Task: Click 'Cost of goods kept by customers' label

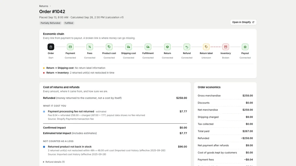Action: pyautogui.click(x=217, y=153)
